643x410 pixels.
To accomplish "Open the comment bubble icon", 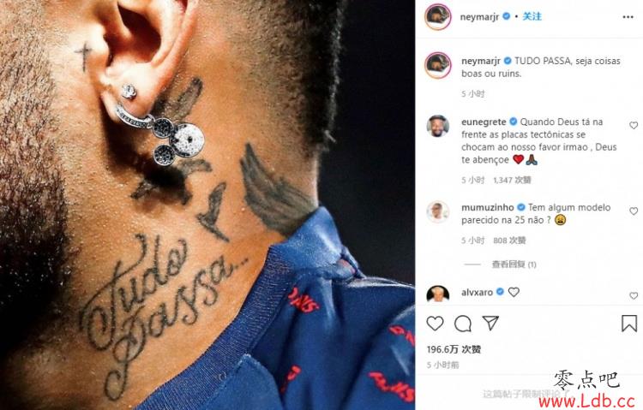I will [x=463, y=324].
